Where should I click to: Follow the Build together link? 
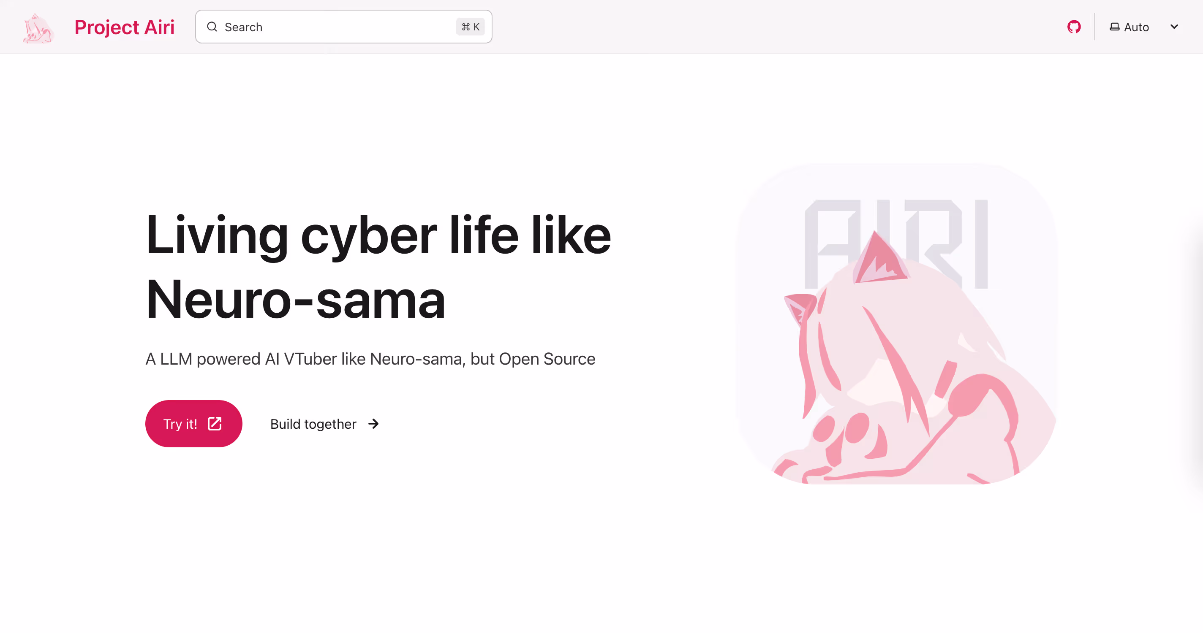click(324, 424)
